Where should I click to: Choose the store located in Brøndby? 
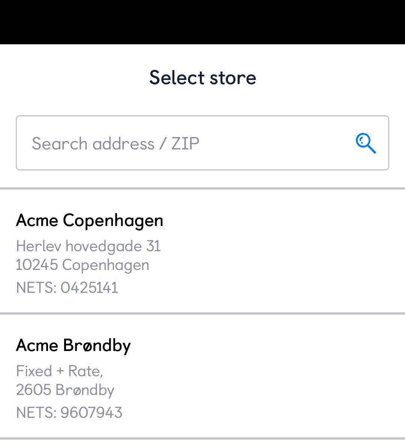(x=202, y=377)
